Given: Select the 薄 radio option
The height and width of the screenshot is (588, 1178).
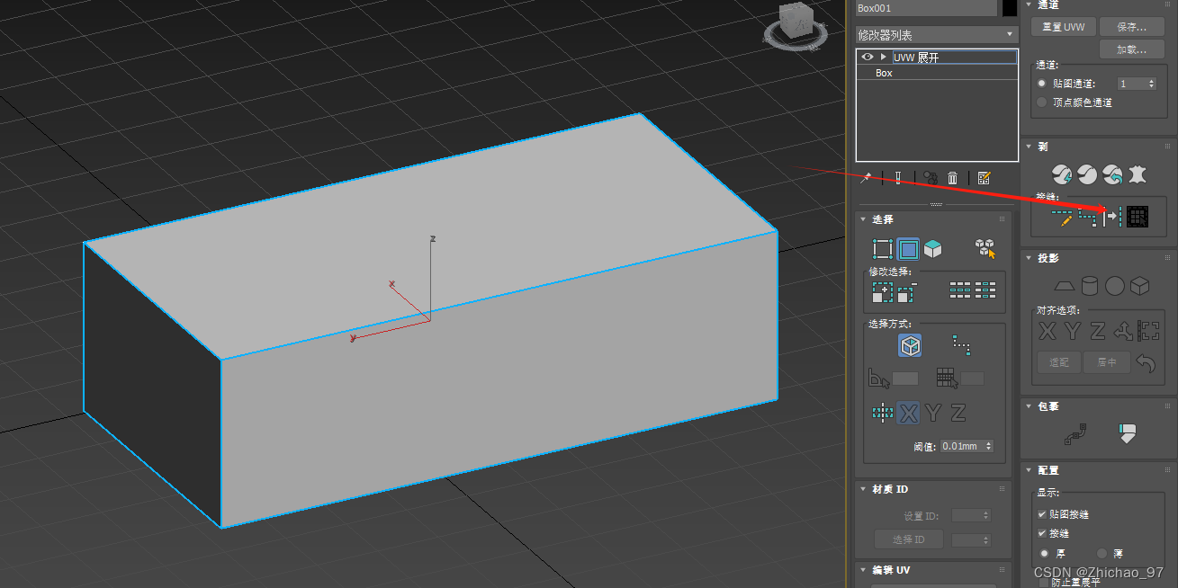Looking at the screenshot, I should [1102, 553].
